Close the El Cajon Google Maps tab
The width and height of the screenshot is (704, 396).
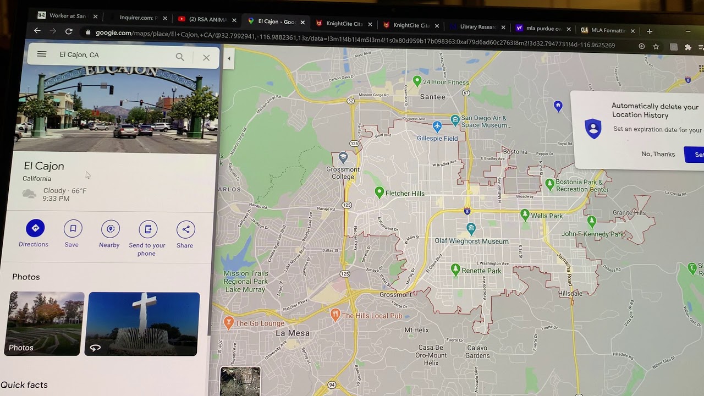pyautogui.click(x=302, y=23)
